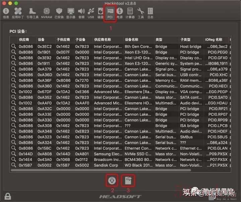Select the PCI toolbar tab
The image size is (241, 202).
[x=110, y=13]
